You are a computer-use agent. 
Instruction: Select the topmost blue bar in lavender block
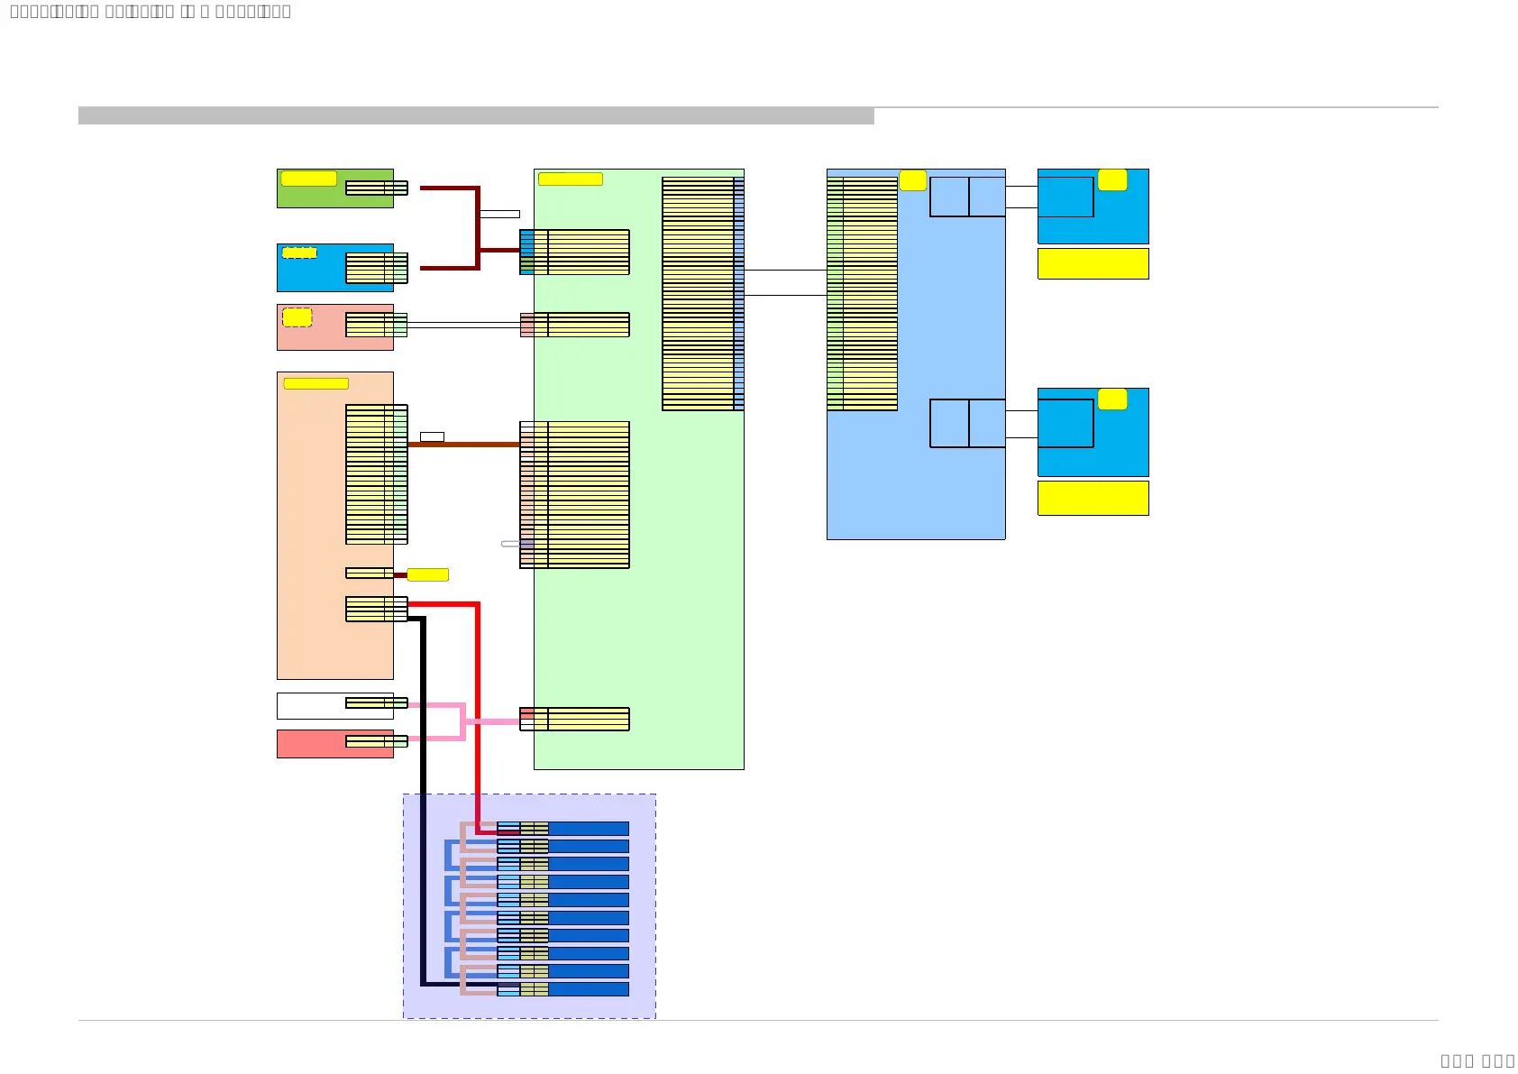589,829
